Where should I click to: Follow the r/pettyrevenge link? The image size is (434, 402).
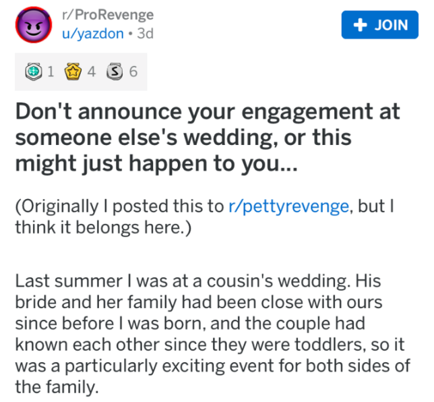tap(288, 207)
